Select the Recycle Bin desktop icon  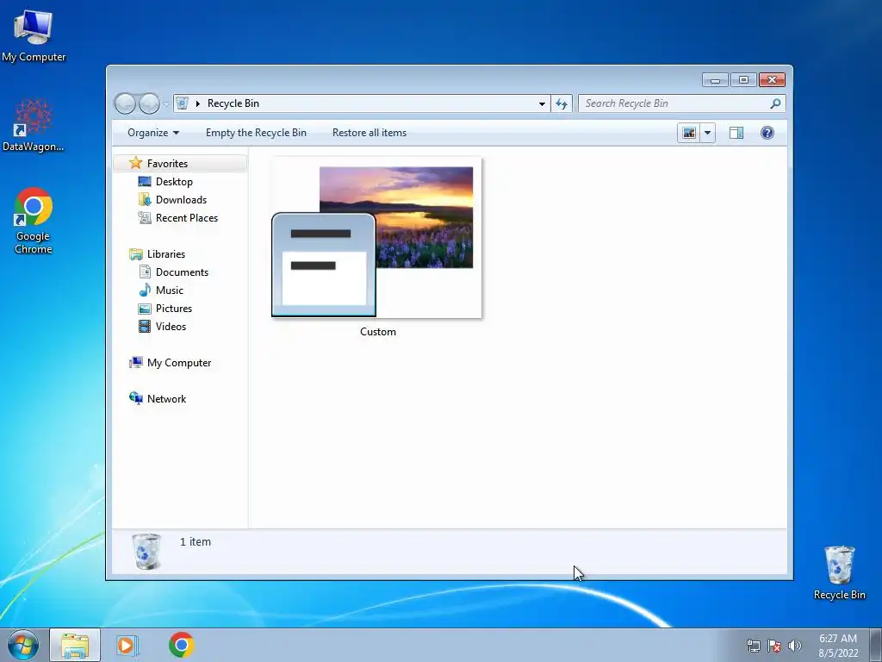839,572
